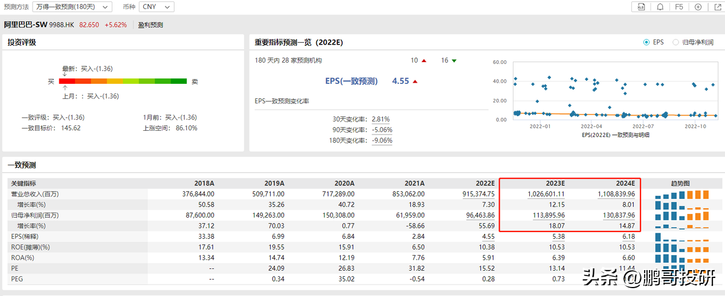Click 2022E revenue value 915,374.75
Screen dimensions: 725x296
[x=477, y=194]
